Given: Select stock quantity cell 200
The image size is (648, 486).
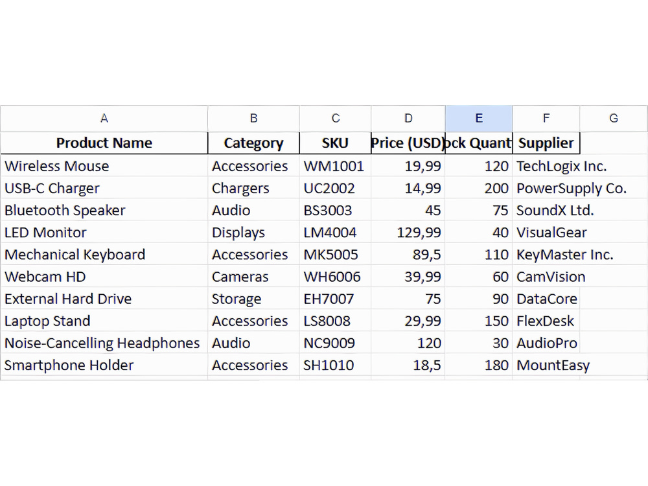Looking at the screenshot, I should [x=479, y=189].
